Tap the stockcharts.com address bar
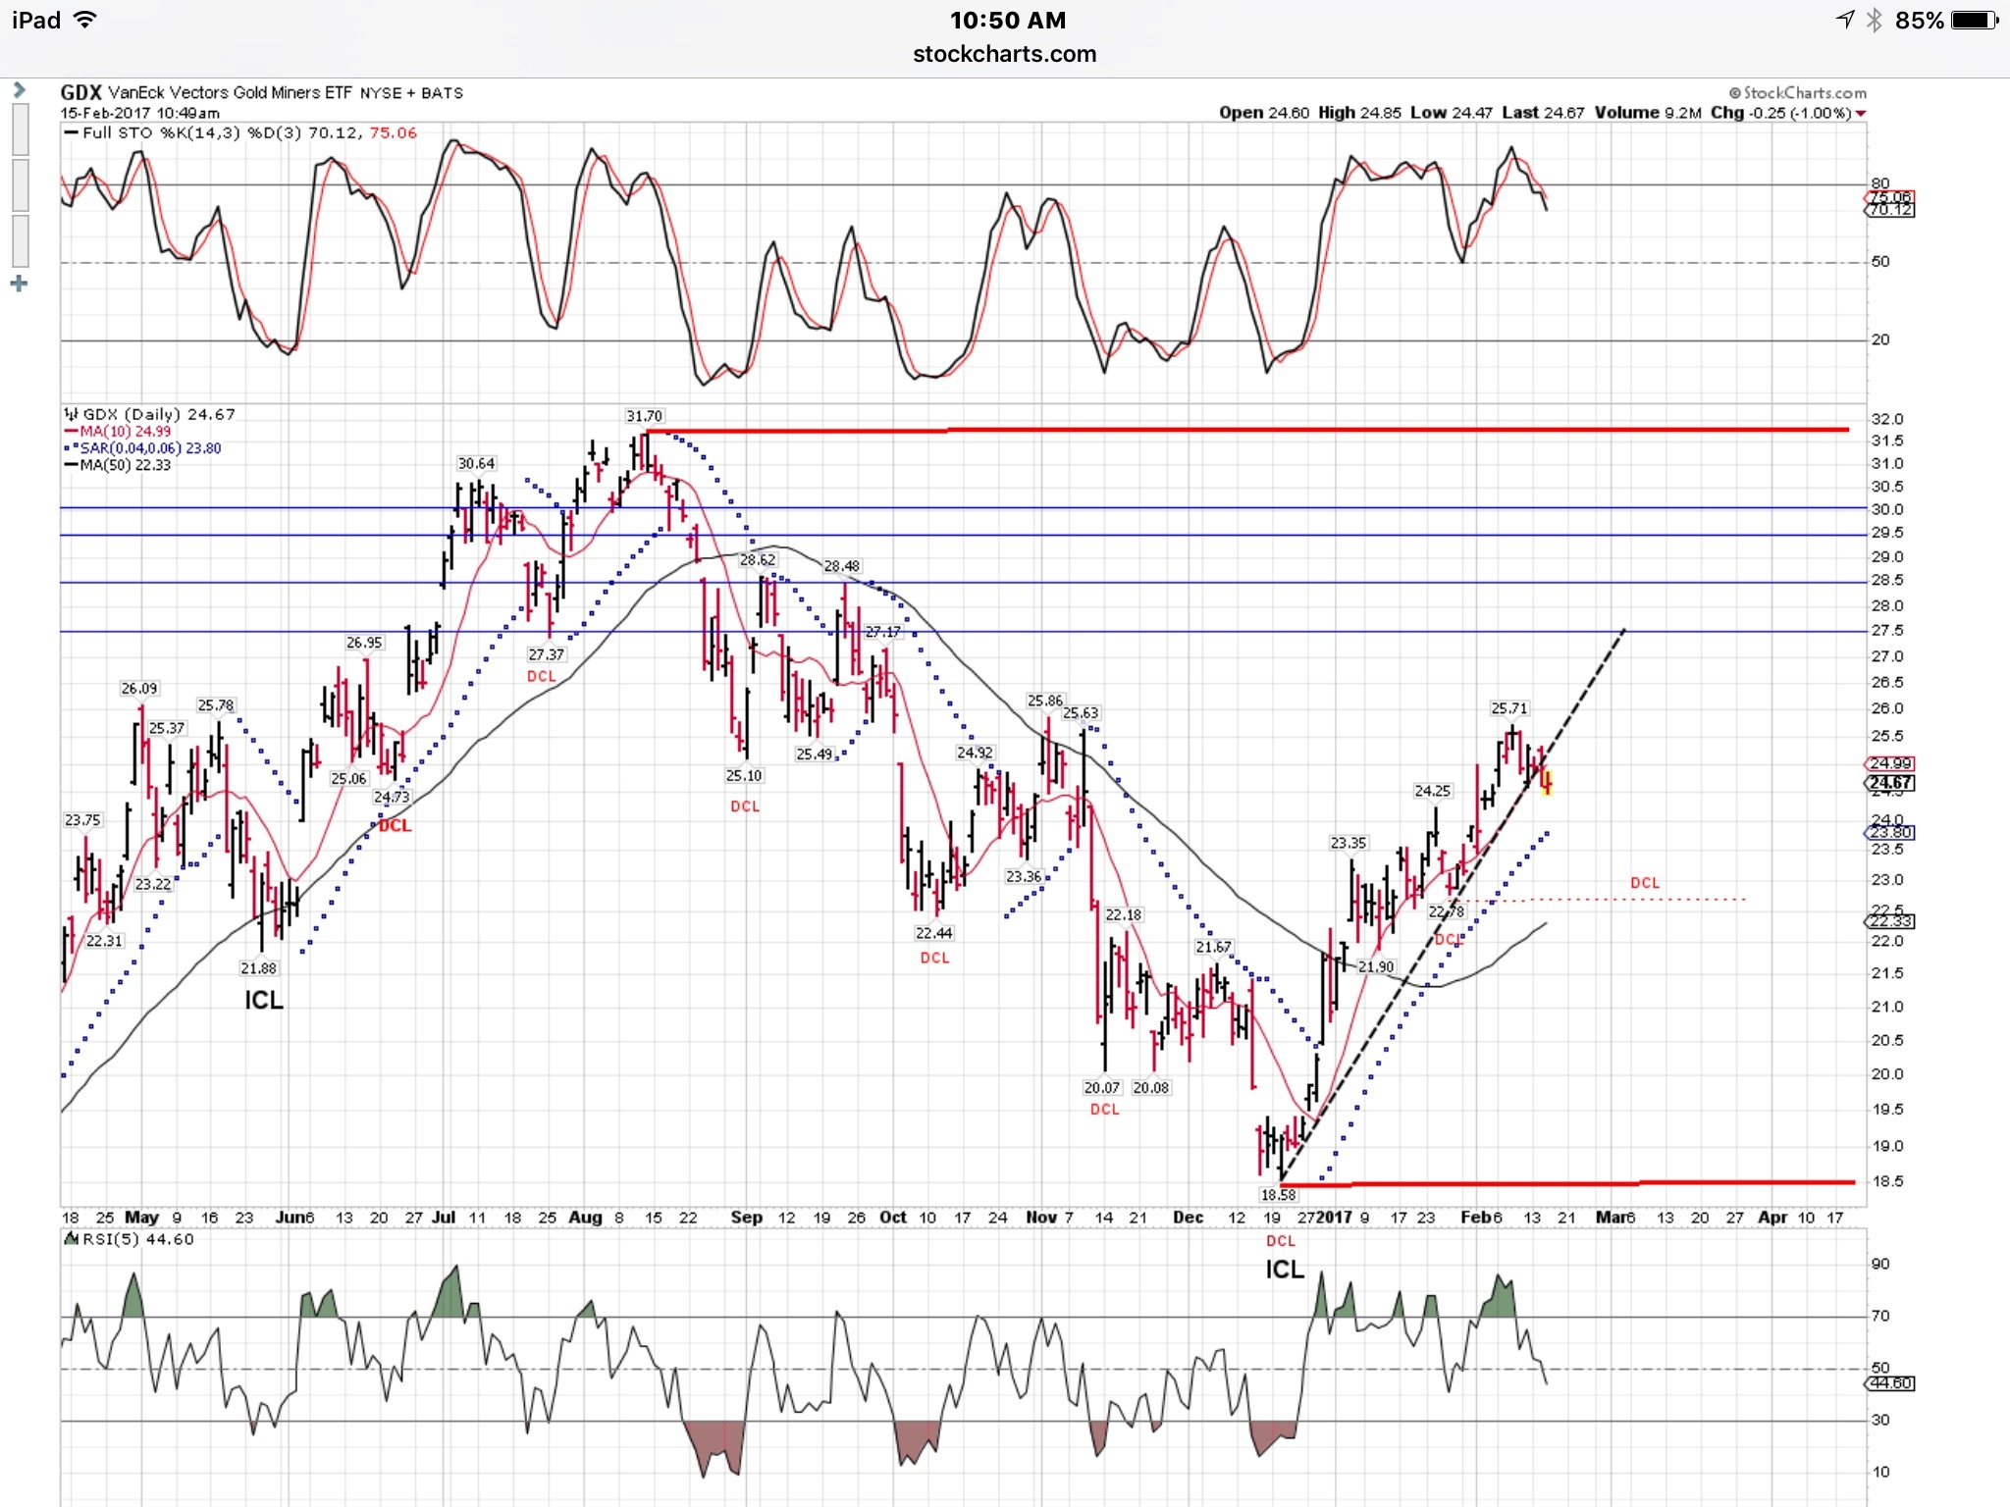Screen dimensions: 2010x1507 point(1004,54)
